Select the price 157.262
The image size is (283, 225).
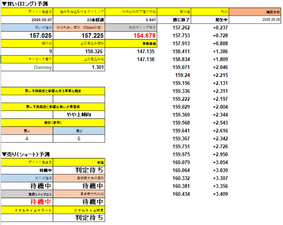[181, 28]
